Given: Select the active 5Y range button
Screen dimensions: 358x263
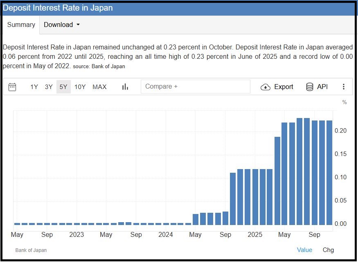Looking at the screenshot, I should click(x=63, y=87).
